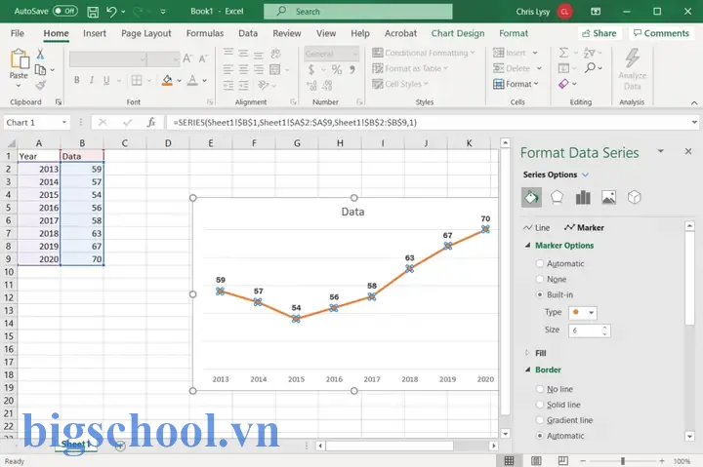Click the Percent Style icon

coord(337,69)
